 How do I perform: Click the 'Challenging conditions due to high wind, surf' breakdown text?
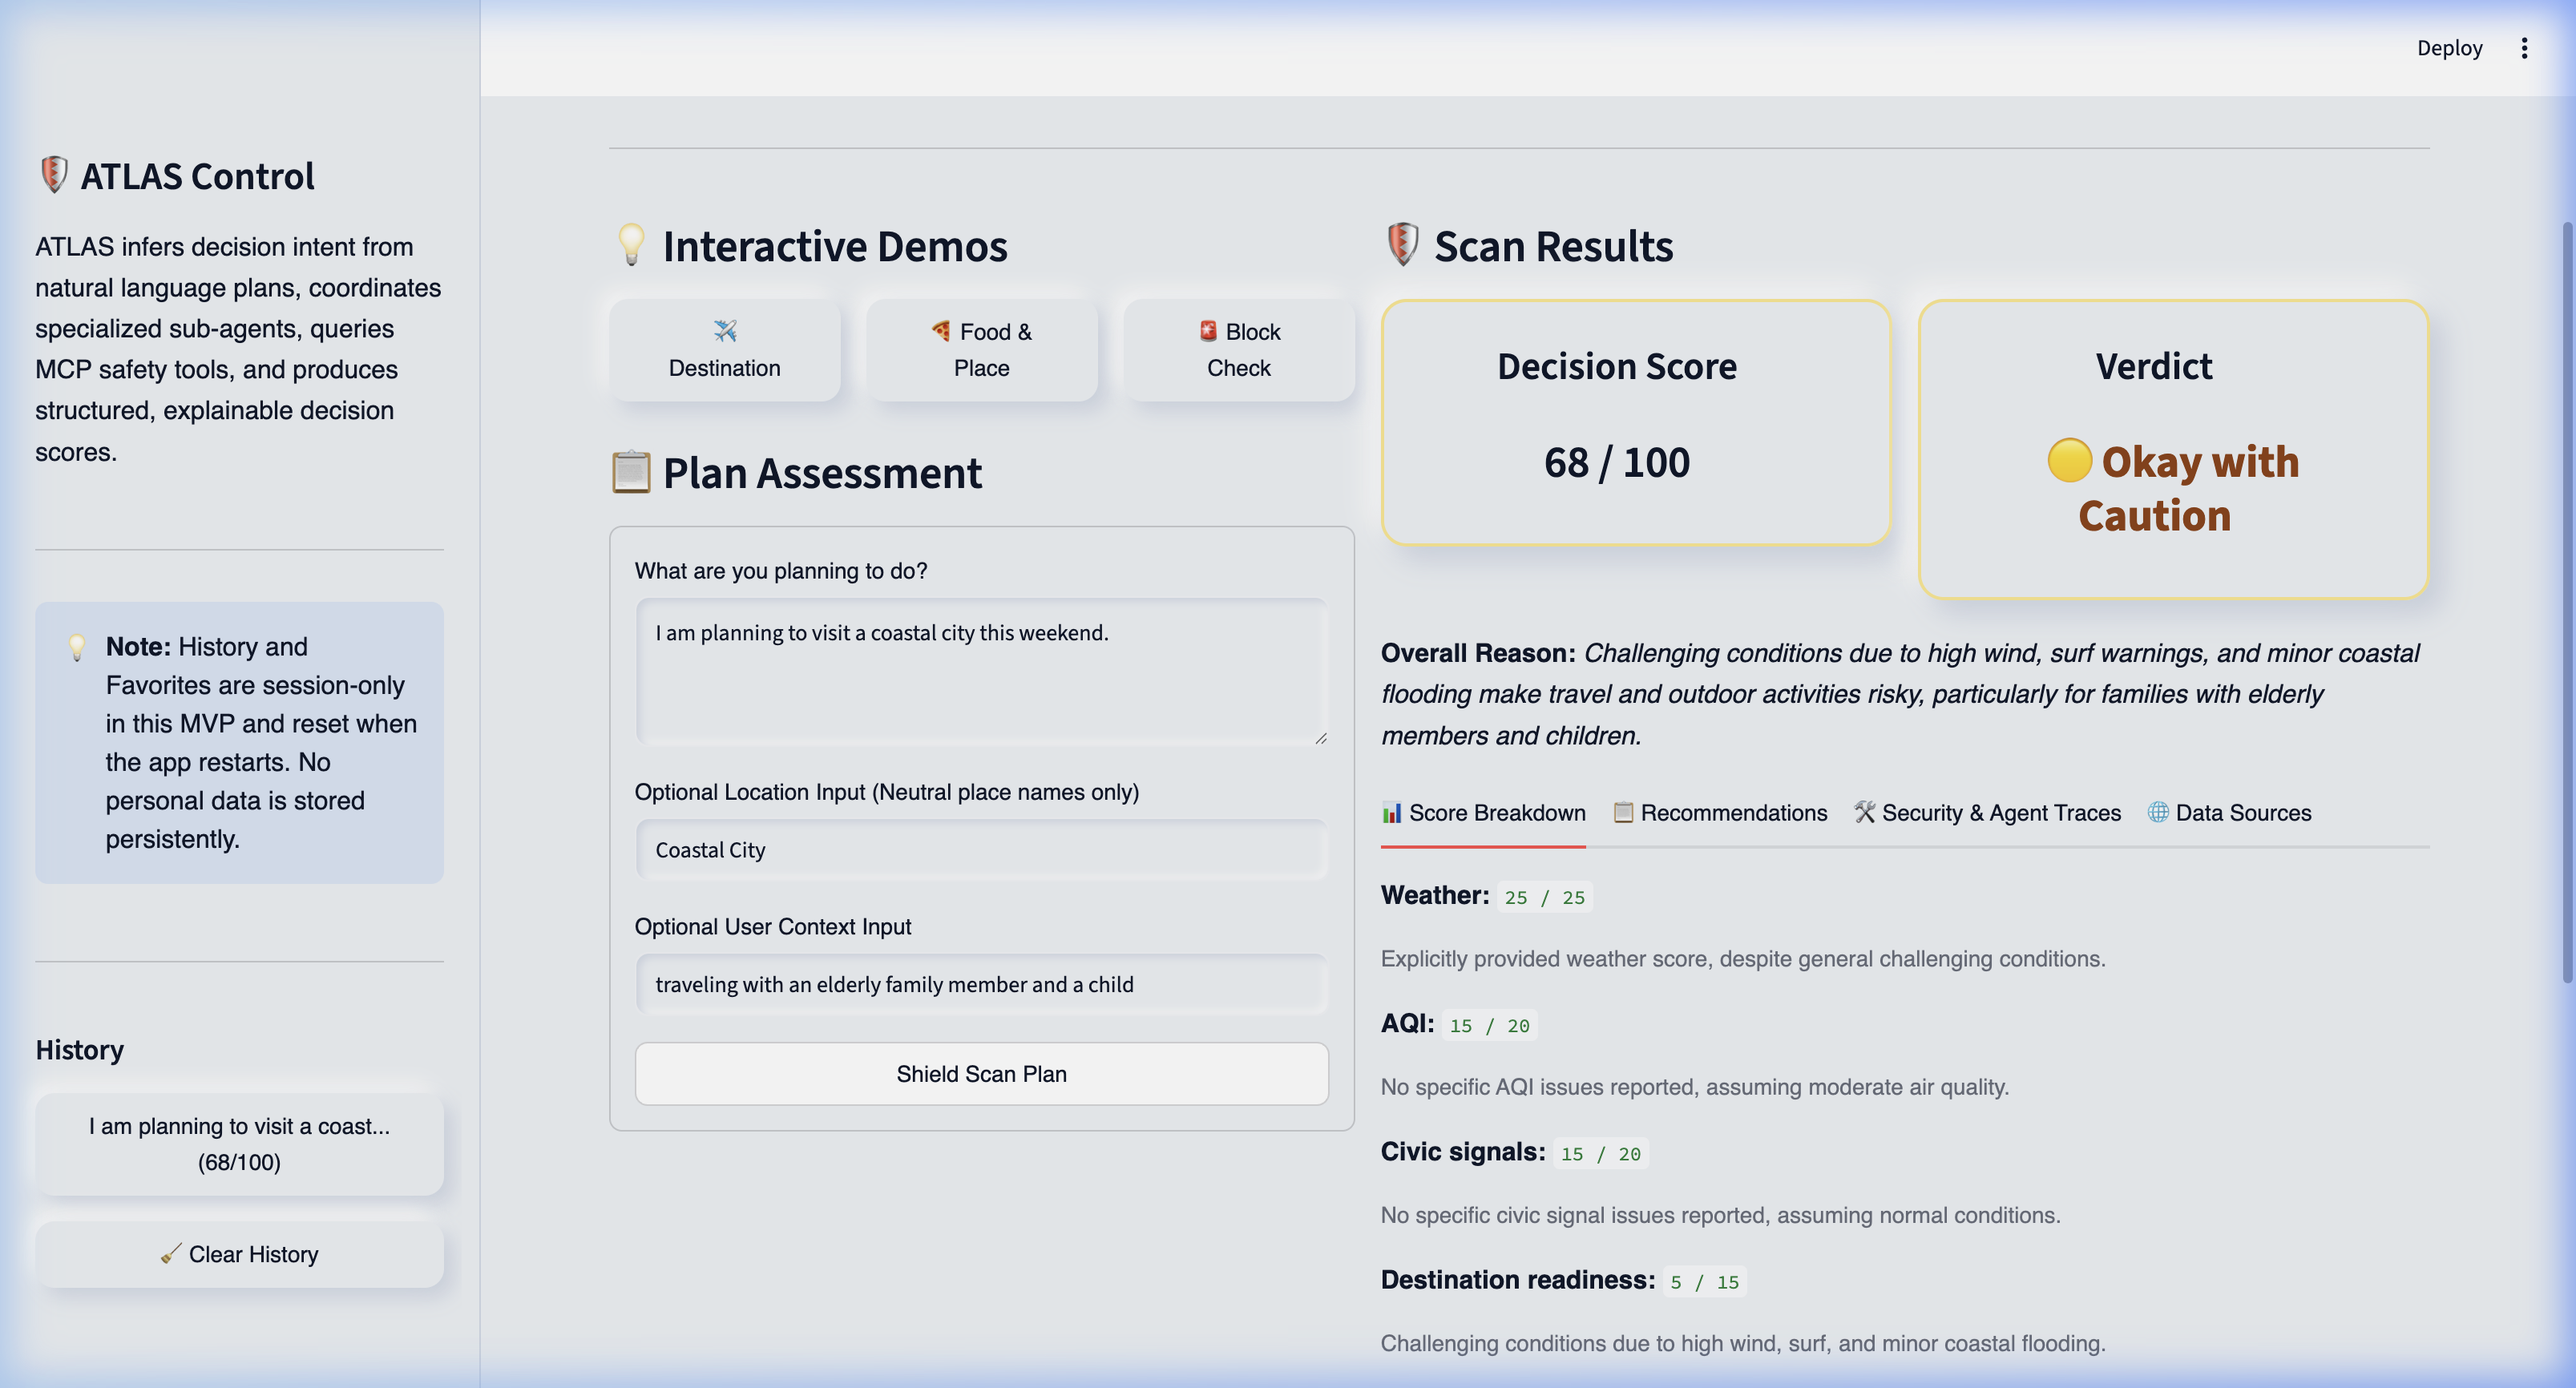[1743, 1342]
